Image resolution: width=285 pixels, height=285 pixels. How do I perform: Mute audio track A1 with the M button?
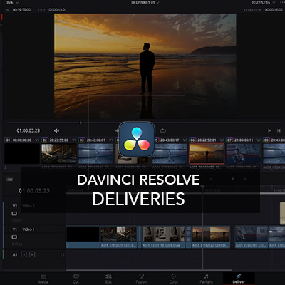point(32,254)
